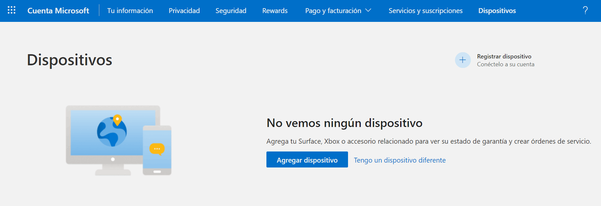The image size is (601, 206).
Task: Click the Cuenta Microsoft home link
Action: [58, 11]
